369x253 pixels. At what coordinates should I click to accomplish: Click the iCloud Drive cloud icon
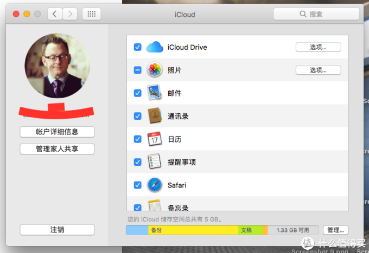click(155, 47)
